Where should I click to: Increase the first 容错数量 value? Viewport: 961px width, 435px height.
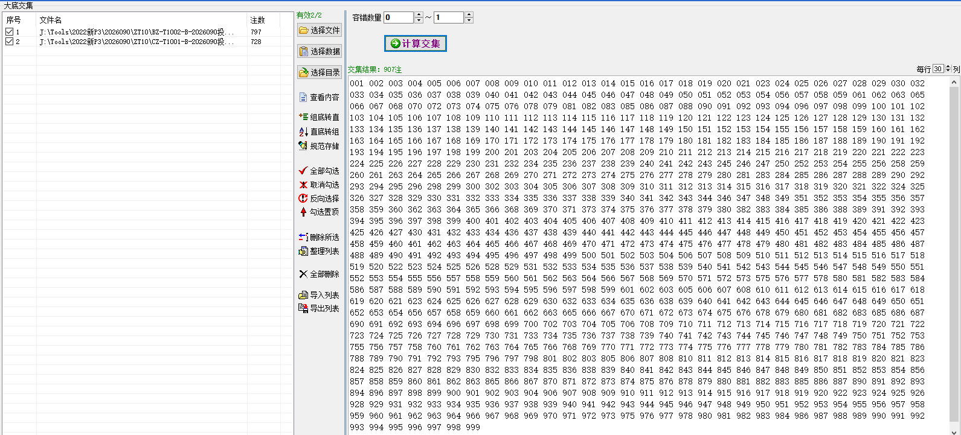point(419,14)
